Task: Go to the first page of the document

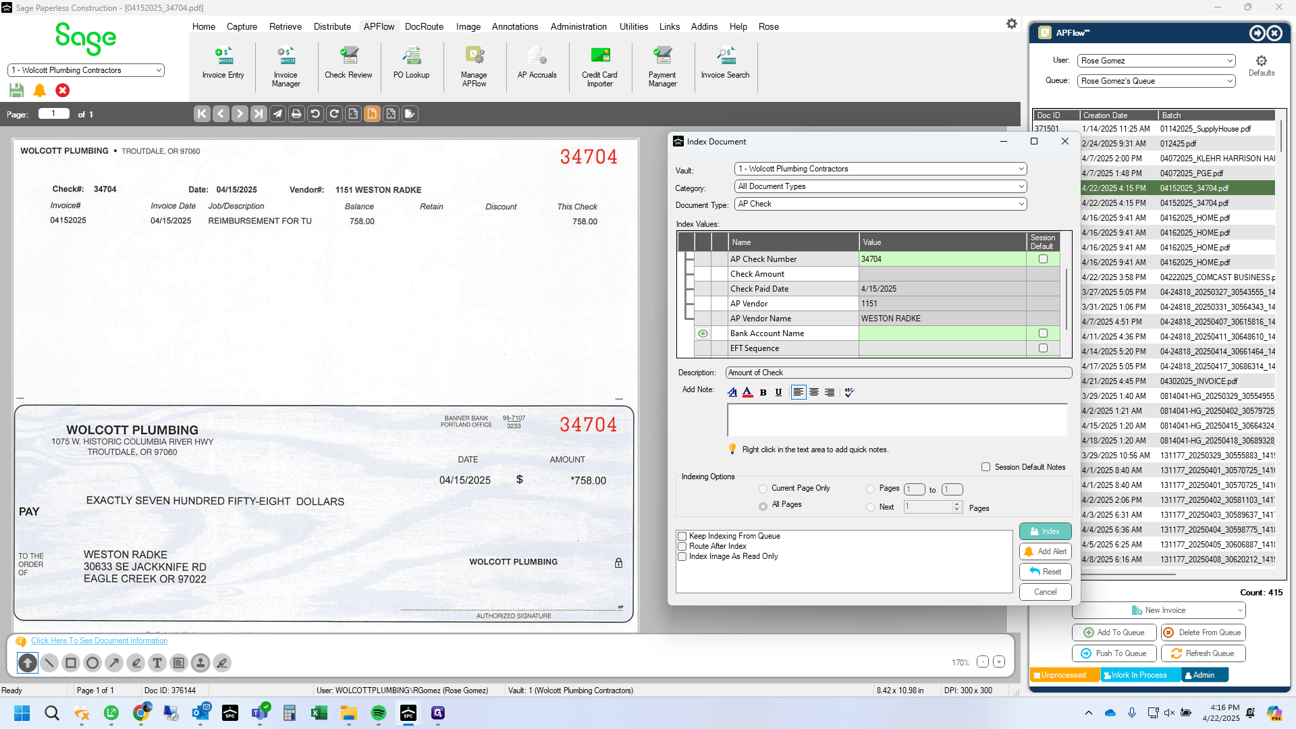Action: (202, 114)
